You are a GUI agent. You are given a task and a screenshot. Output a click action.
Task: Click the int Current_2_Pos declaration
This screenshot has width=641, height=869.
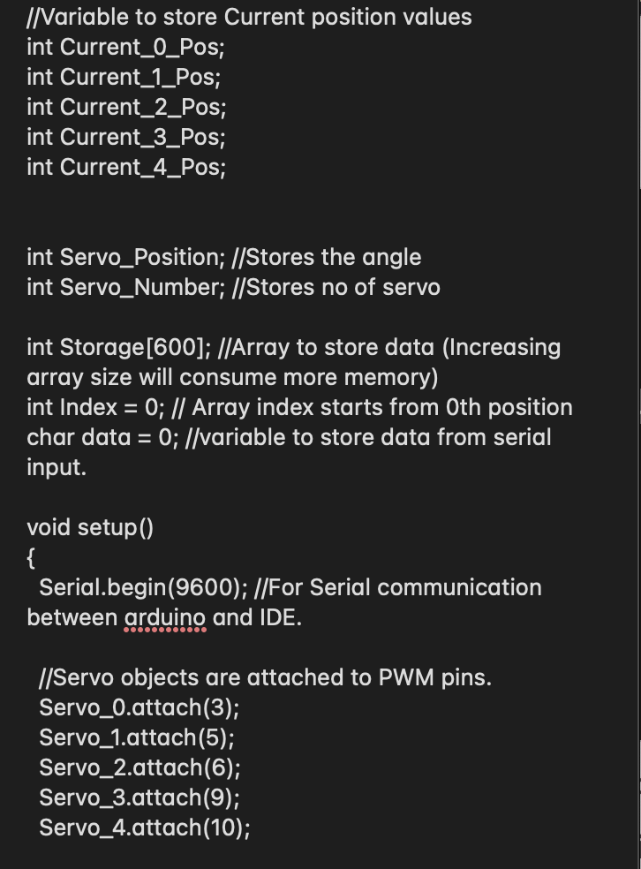tap(127, 108)
